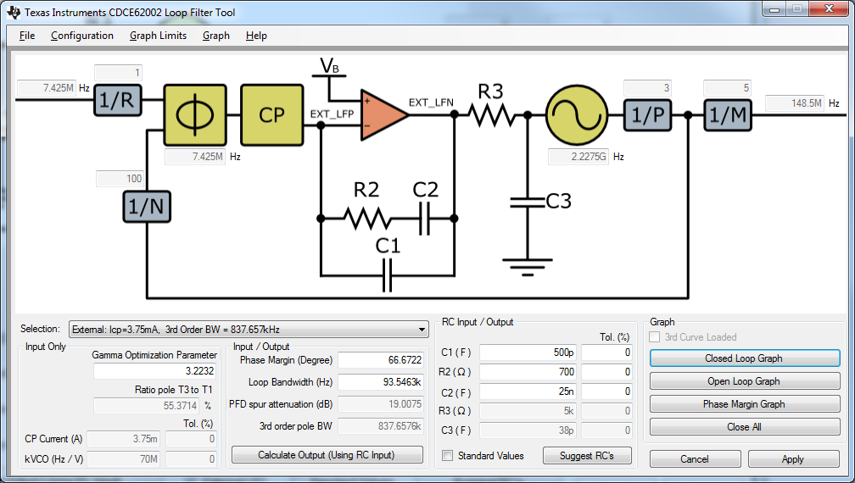Click the 1/M output divider block
The width and height of the screenshot is (855, 483).
point(728,115)
